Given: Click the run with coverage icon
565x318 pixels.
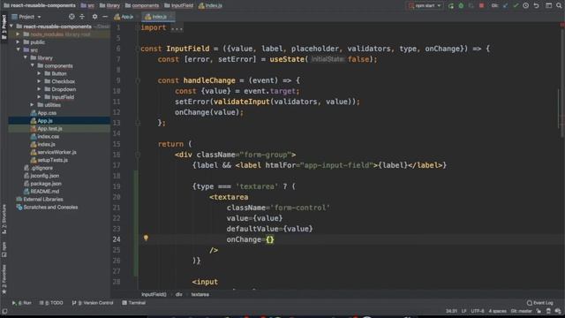Looking at the screenshot, I should (471, 6).
